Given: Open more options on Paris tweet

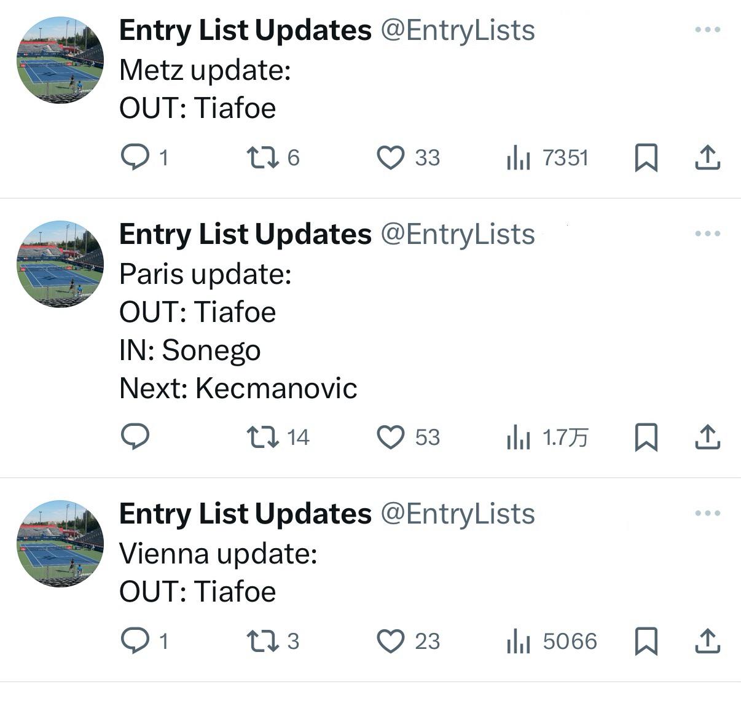Looking at the screenshot, I should tap(707, 234).
